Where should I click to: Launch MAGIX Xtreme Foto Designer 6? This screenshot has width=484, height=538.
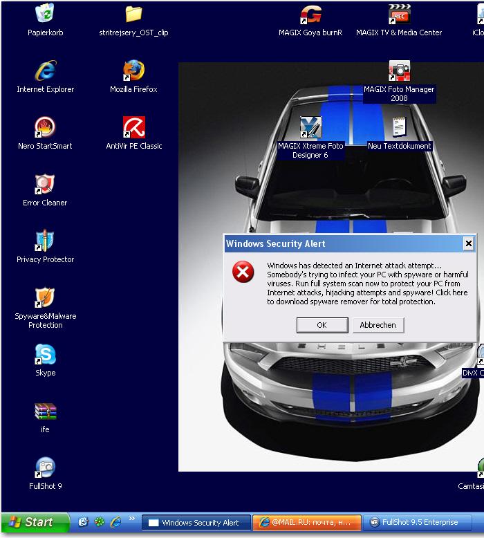click(310, 127)
